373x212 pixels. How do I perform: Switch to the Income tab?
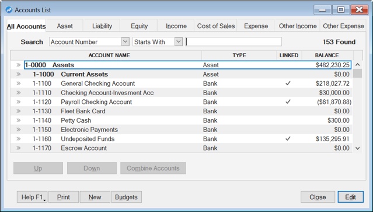click(176, 26)
